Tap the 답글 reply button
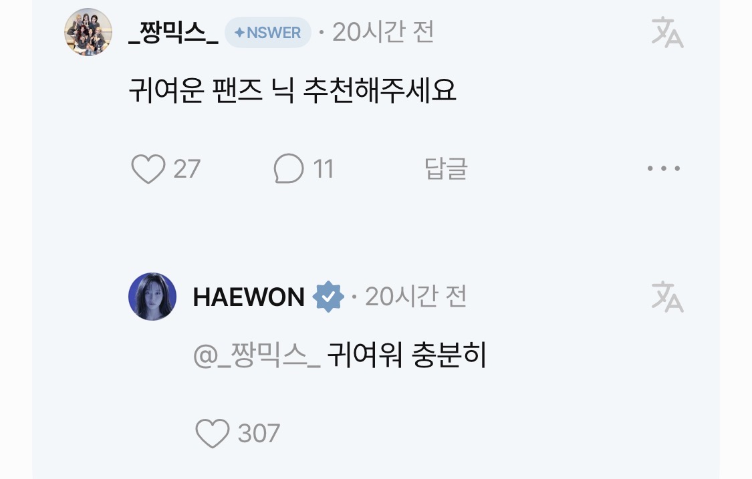Viewport: 752px width, 479px height. (446, 168)
